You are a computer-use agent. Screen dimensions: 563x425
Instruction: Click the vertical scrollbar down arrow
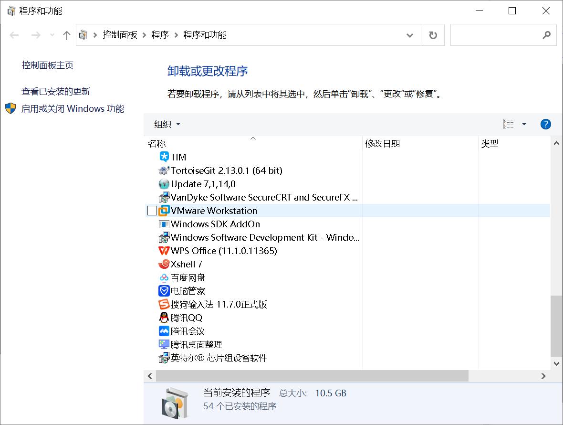556,362
